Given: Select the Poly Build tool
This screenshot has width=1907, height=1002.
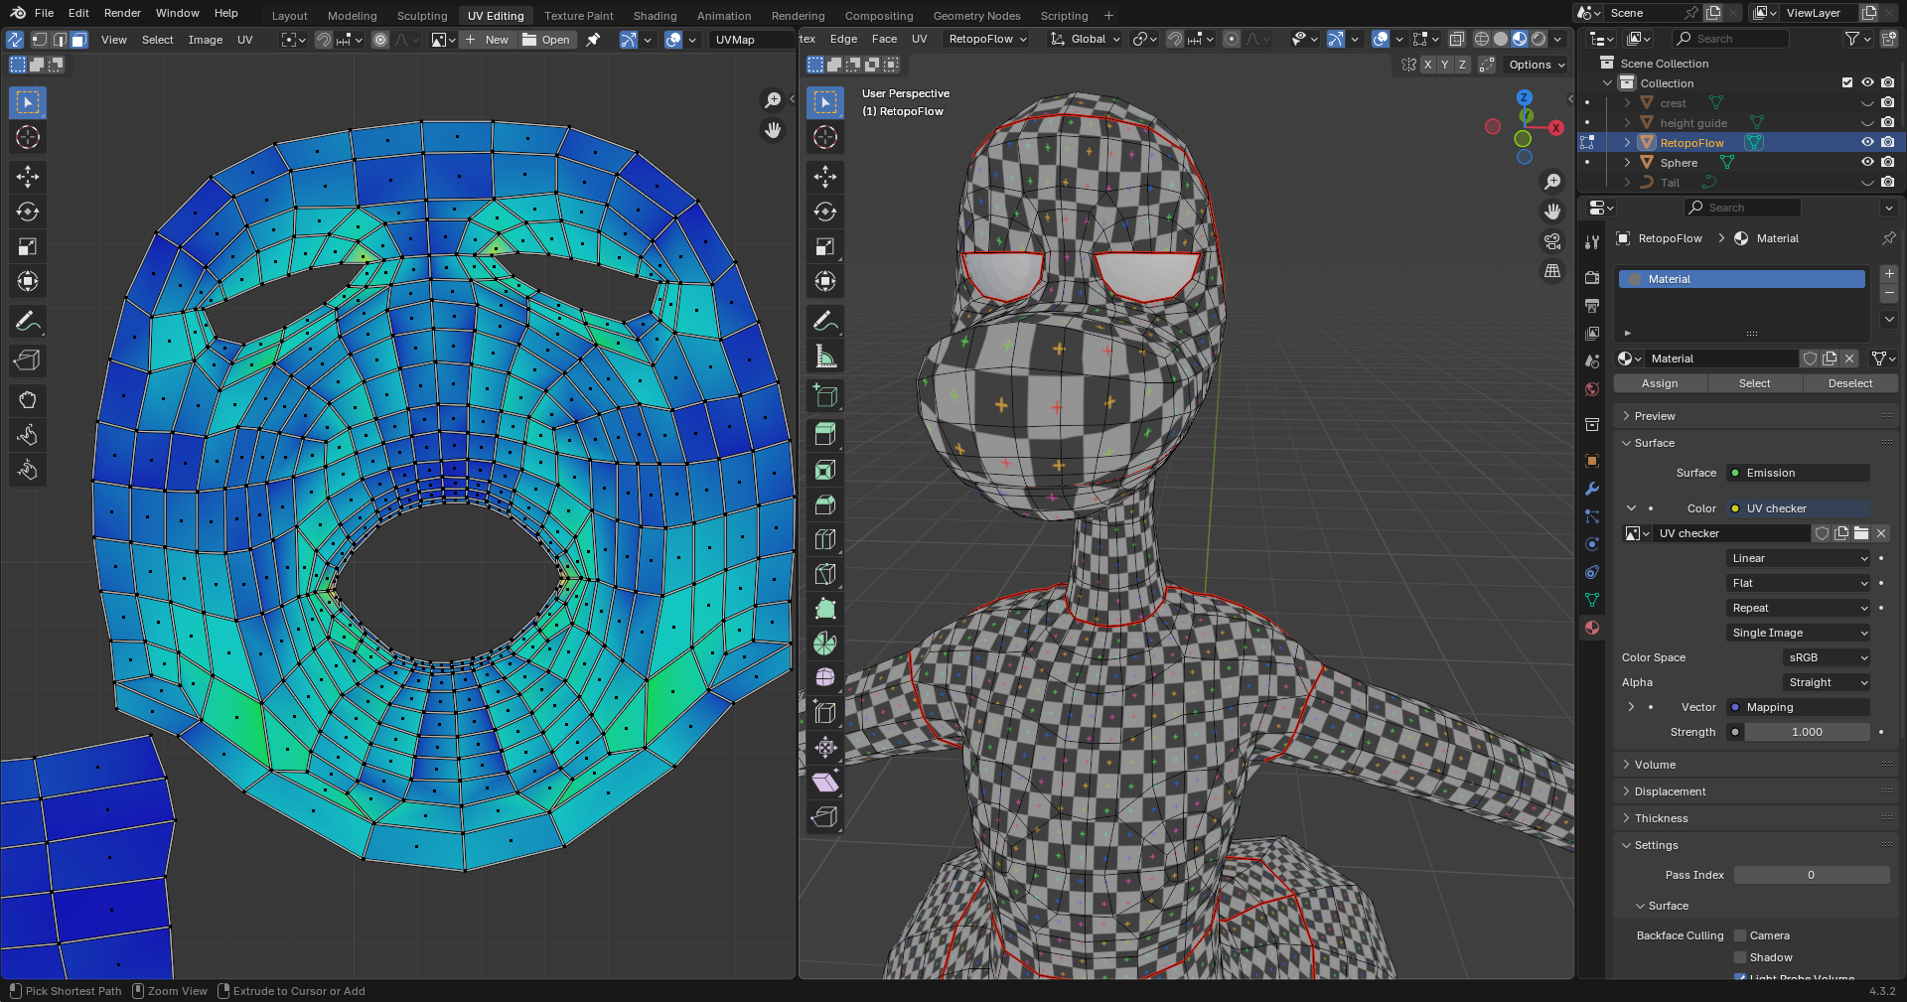Looking at the screenshot, I should tap(825, 609).
